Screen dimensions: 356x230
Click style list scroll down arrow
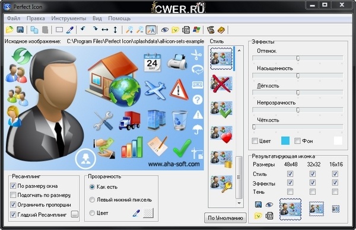tap(239, 203)
